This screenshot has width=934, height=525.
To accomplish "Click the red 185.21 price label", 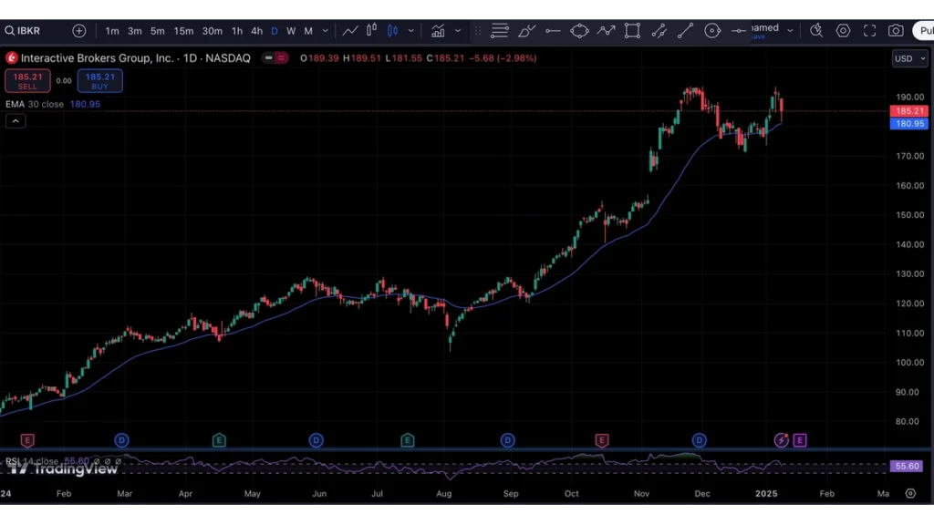I will (908, 111).
